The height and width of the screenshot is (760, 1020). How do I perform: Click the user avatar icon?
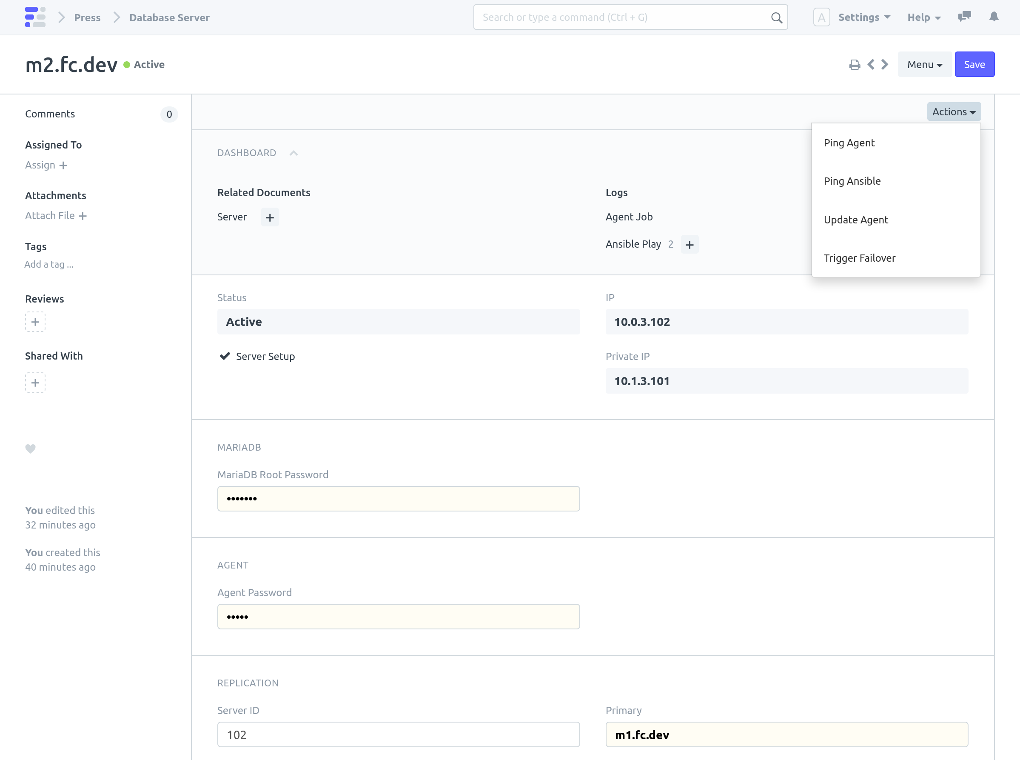tap(821, 17)
